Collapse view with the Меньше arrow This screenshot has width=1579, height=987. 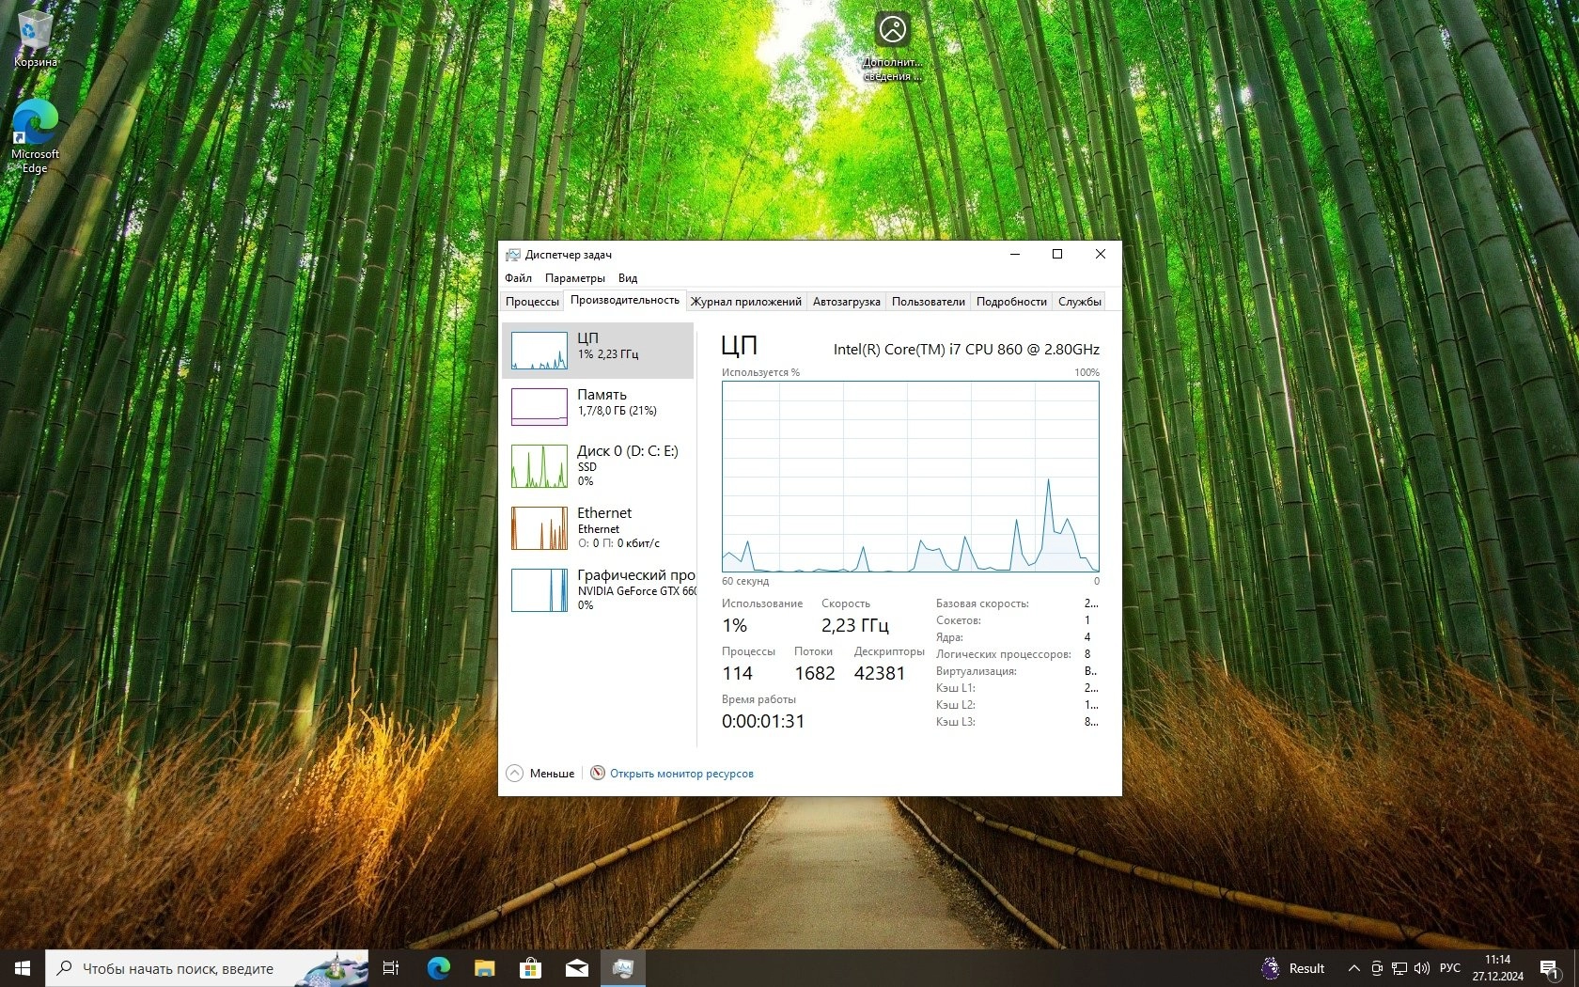pyautogui.click(x=514, y=774)
